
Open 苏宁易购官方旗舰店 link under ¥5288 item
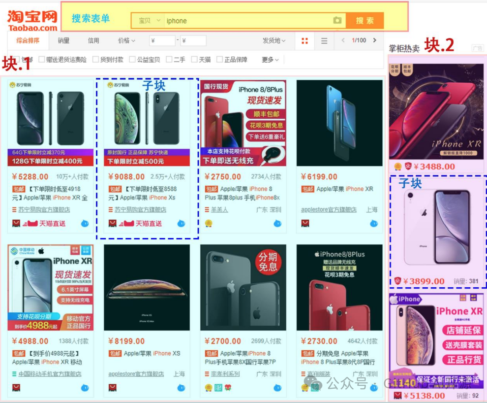tap(44, 210)
